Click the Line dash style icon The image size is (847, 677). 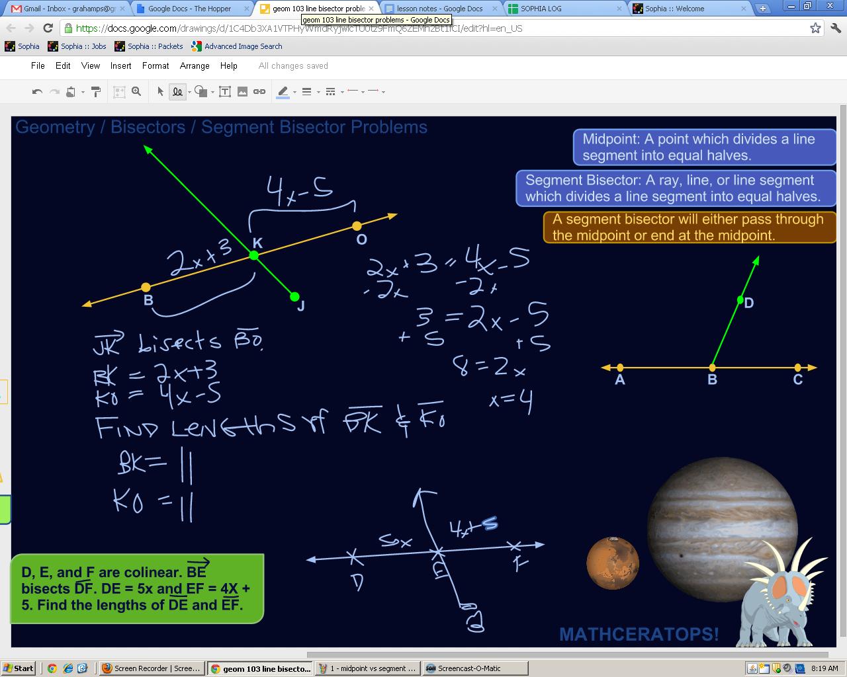[x=330, y=92]
